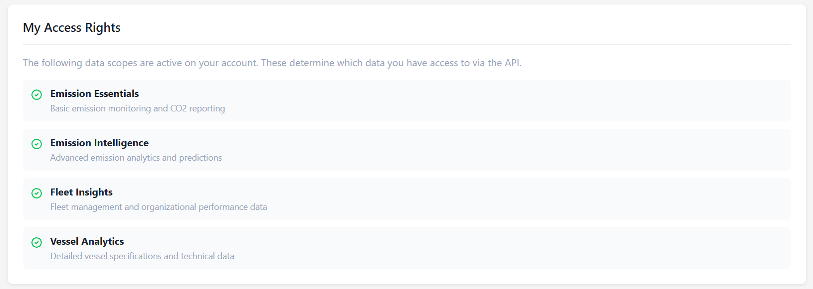
Task: Click empty space in the Emission Essentials card
Action: click(499, 100)
